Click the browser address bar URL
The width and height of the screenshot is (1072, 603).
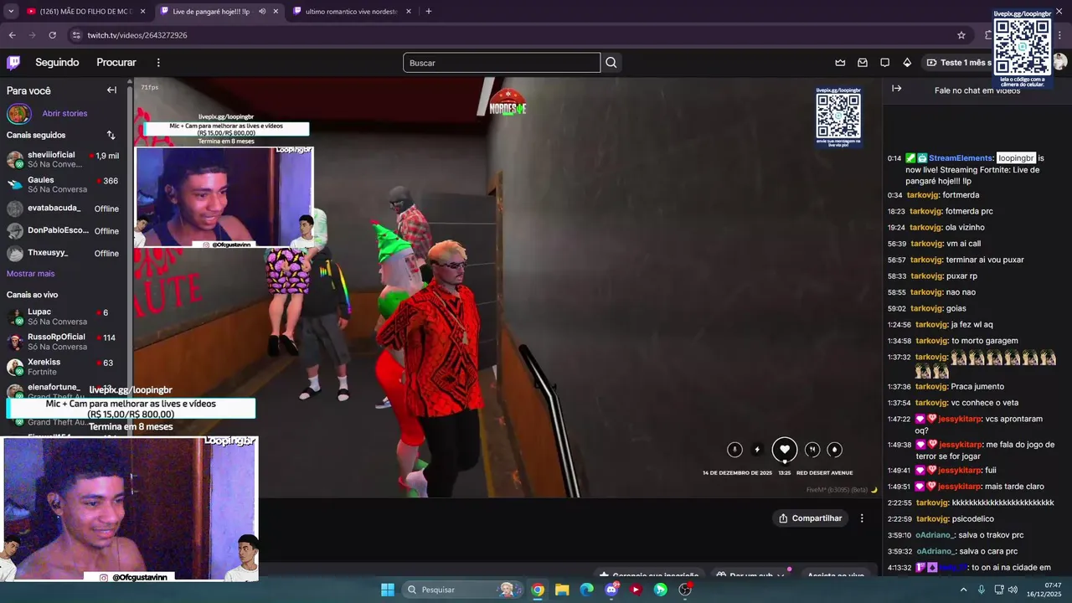point(137,35)
